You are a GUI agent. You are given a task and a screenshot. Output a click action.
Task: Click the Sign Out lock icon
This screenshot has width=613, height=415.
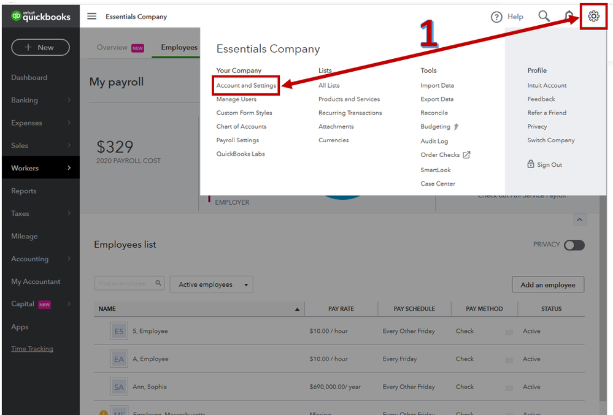coord(531,164)
